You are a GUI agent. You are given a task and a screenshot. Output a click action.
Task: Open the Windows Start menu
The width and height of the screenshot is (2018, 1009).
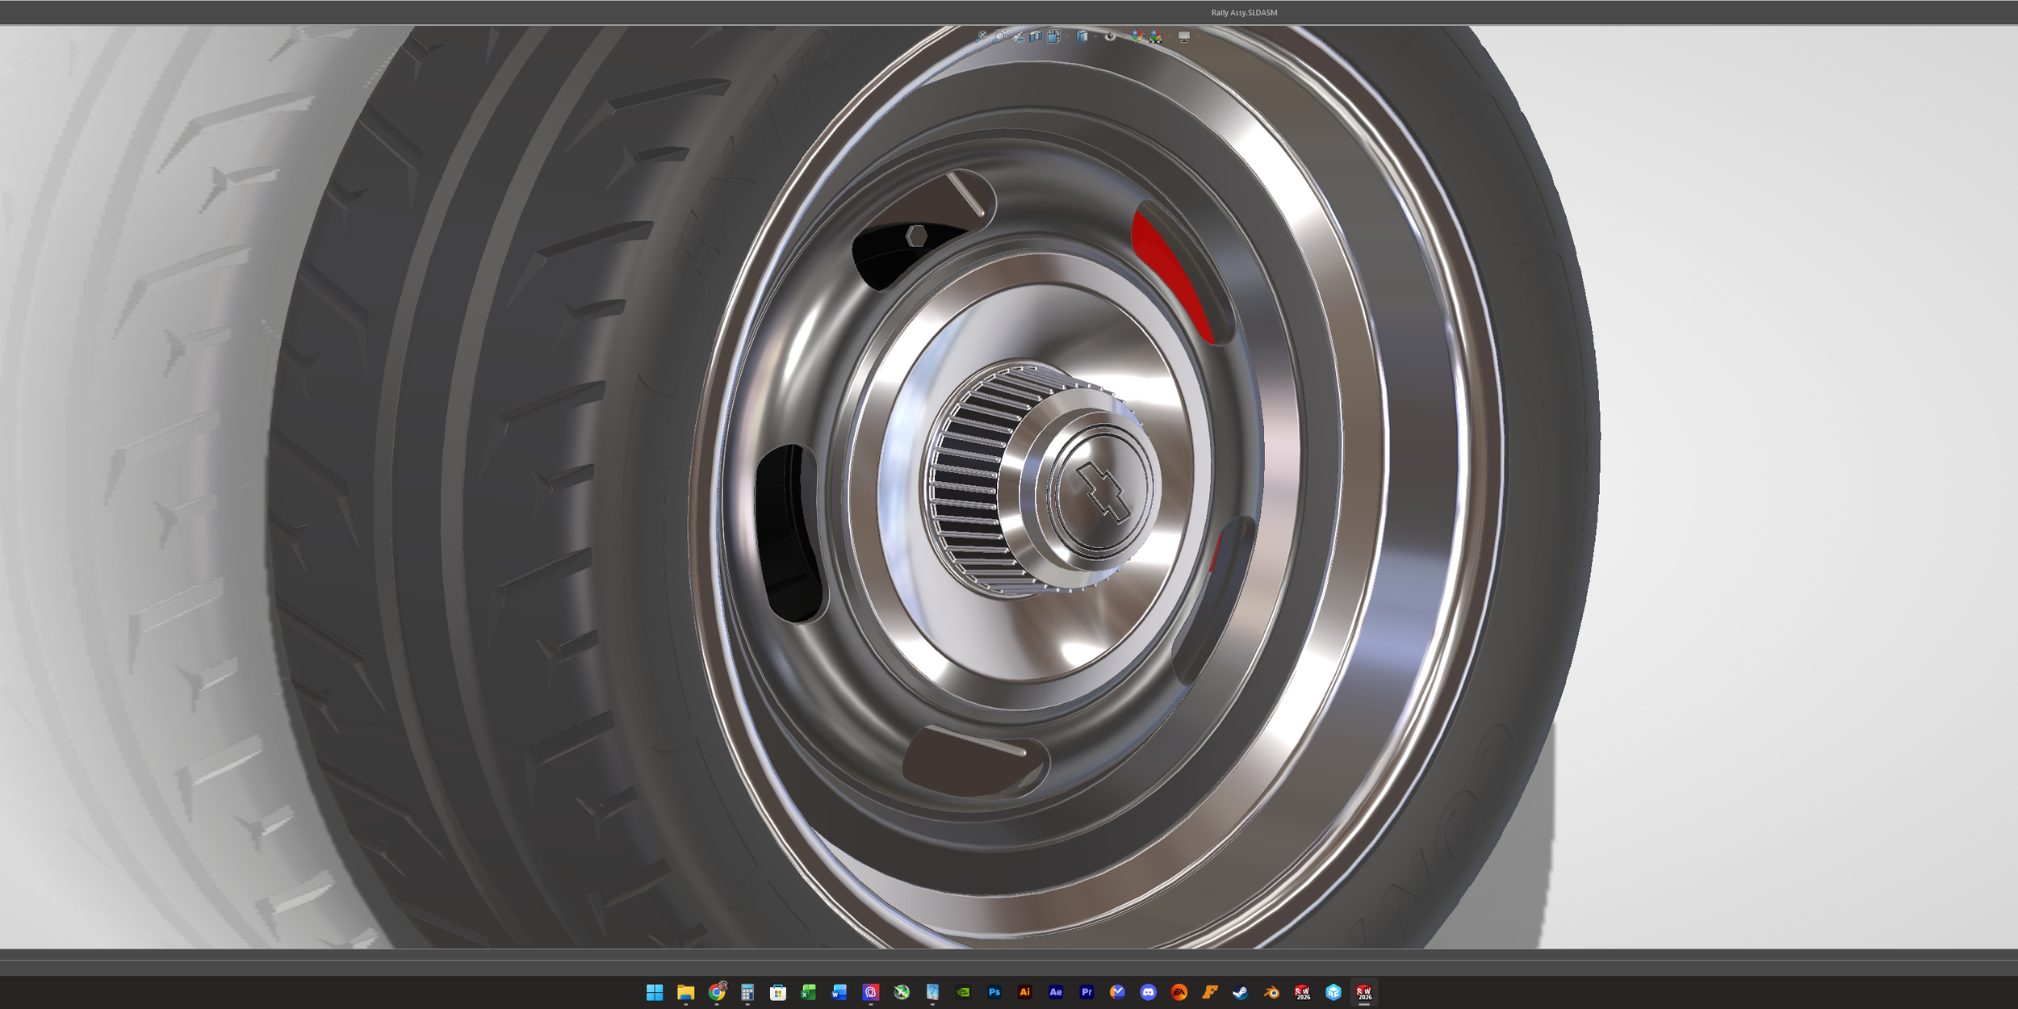pos(655,992)
